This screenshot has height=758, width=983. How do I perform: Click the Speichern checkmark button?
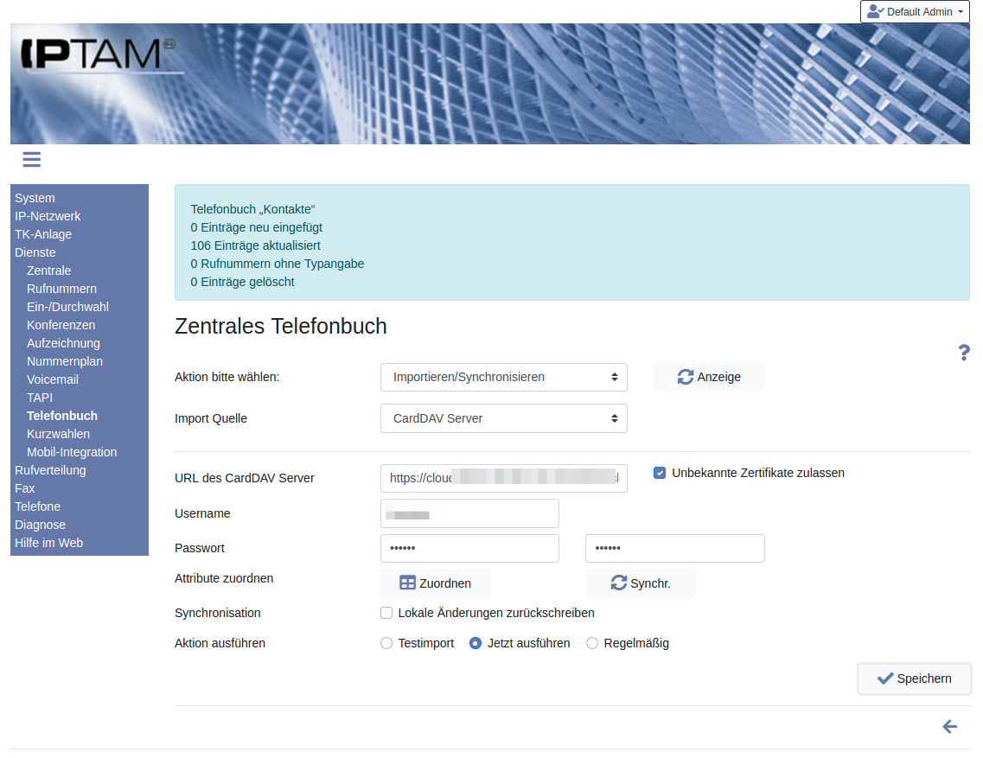click(914, 678)
